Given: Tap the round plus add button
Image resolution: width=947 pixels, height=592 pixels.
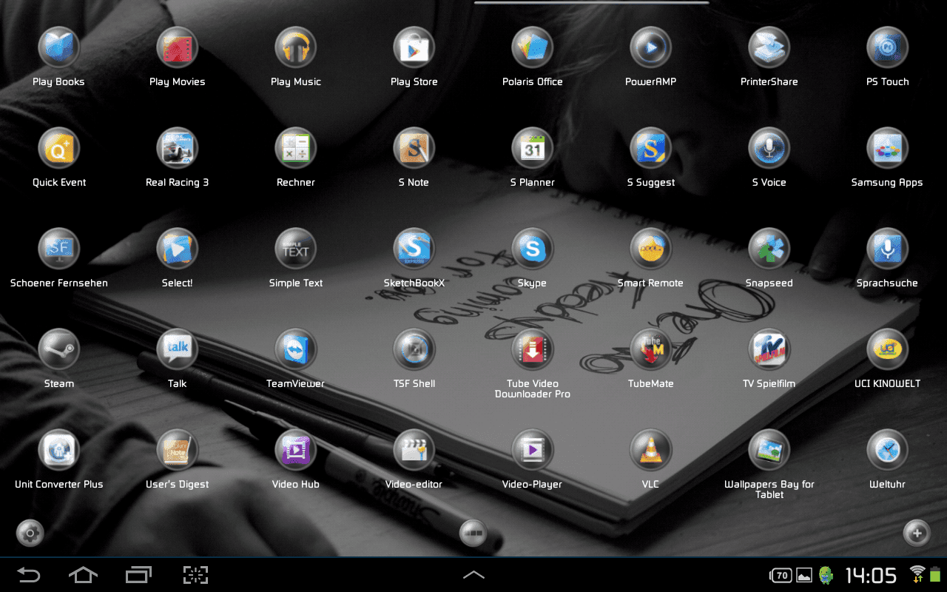Looking at the screenshot, I should (917, 533).
